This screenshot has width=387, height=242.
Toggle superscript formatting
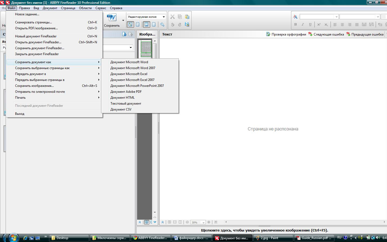pyautogui.click(x=319, y=24)
